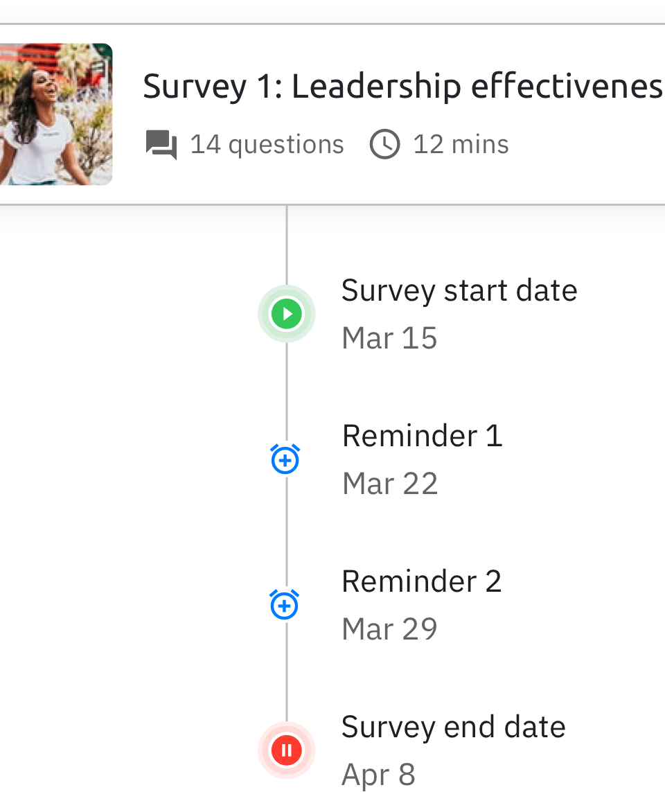Select the 14 questions label
This screenshot has height=792, width=665.
[267, 144]
